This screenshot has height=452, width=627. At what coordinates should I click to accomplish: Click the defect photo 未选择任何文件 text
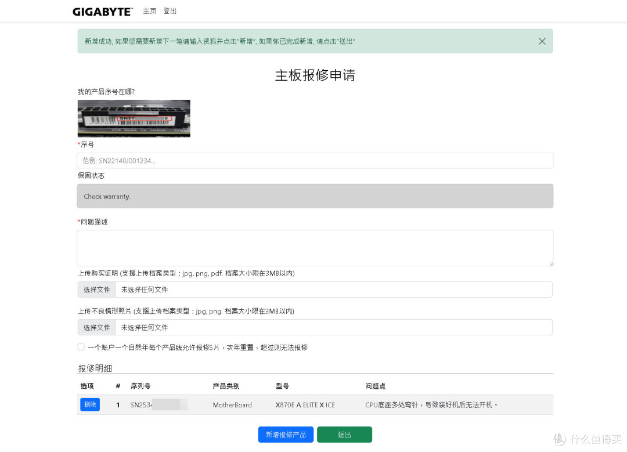[145, 328]
